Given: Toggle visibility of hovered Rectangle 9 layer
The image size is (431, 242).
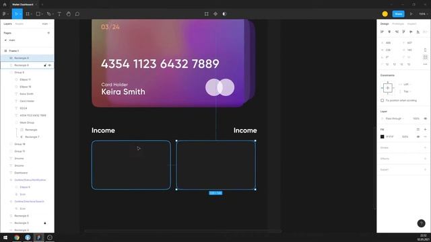Looking at the screenshot, I should (x=50, y=65).
